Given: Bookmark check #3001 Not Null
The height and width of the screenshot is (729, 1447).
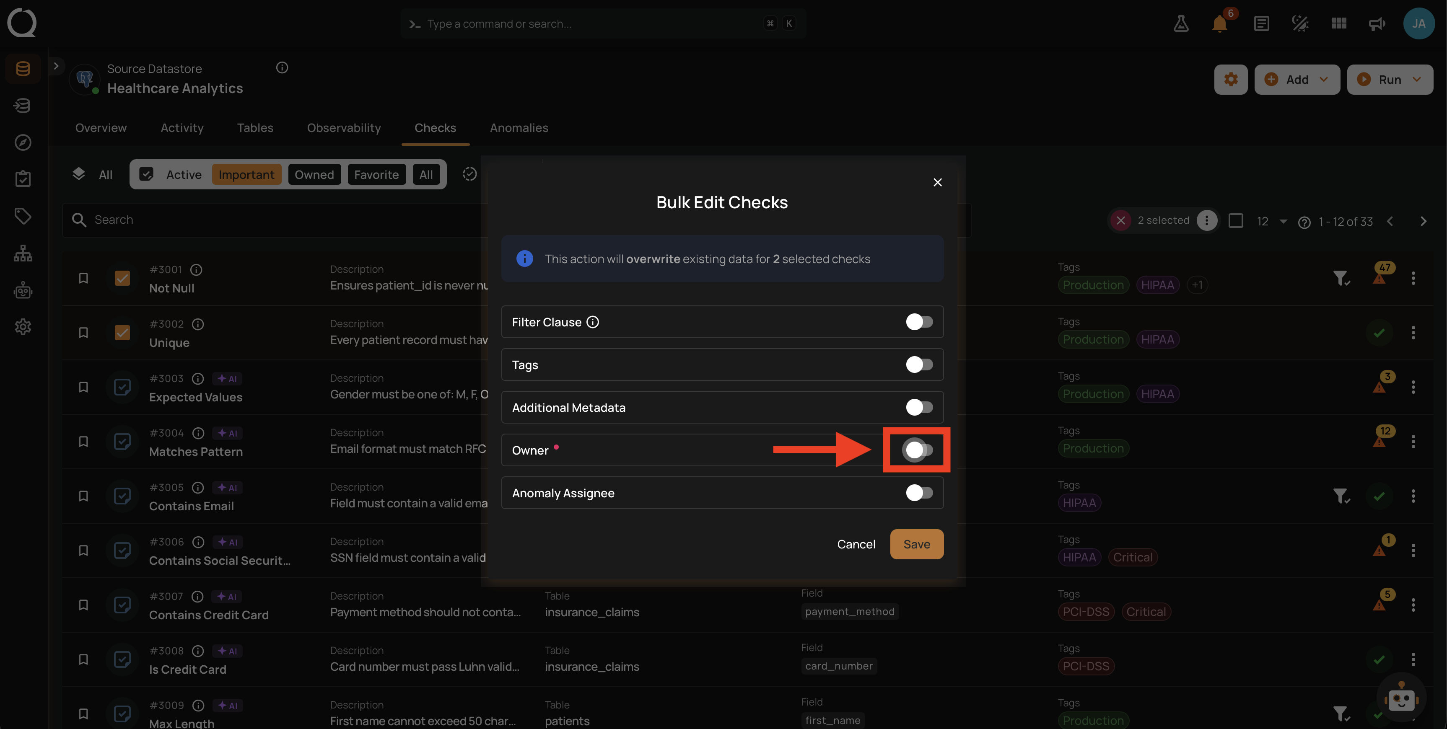Looking at the screenshot, I should click(83, 278).
